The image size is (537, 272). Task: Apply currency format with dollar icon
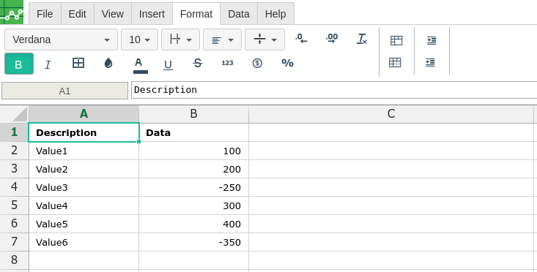pos(257,63)
